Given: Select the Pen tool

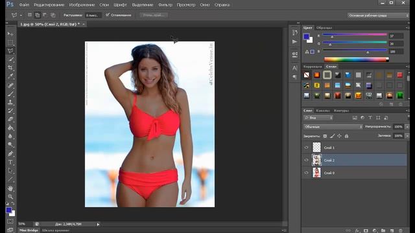Looking at the screenshot, I should point(10,153).
